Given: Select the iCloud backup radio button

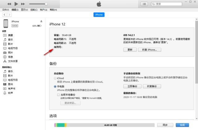Looking at the screenshot, I should [x=55, y=78].
